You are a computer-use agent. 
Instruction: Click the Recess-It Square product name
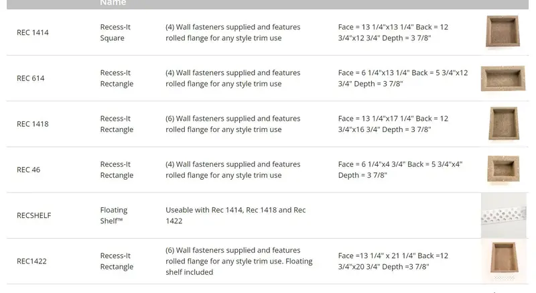[x=115, y=32]
